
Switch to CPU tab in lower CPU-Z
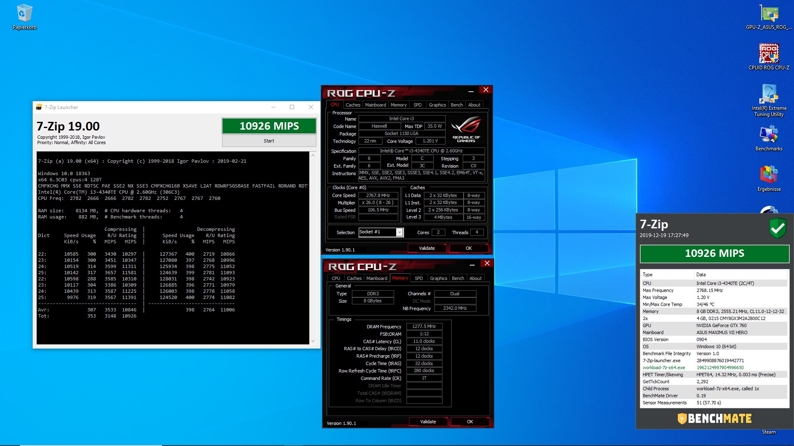point(336,278)
